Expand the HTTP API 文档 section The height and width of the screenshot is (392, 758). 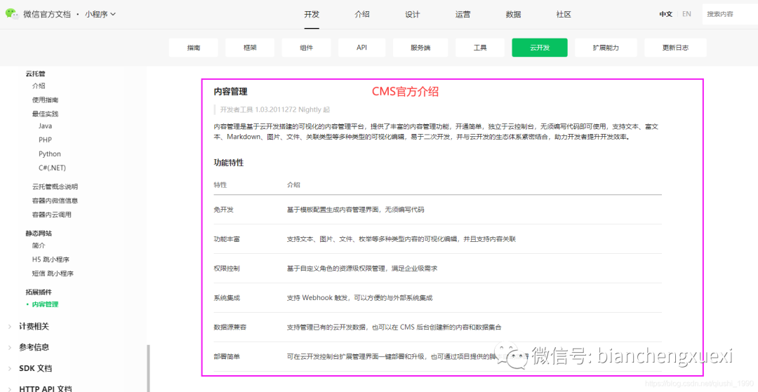click(x=46, y=388)
